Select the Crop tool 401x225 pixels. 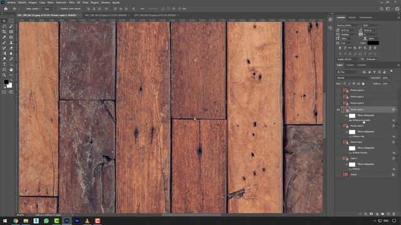tap(4, 32)
